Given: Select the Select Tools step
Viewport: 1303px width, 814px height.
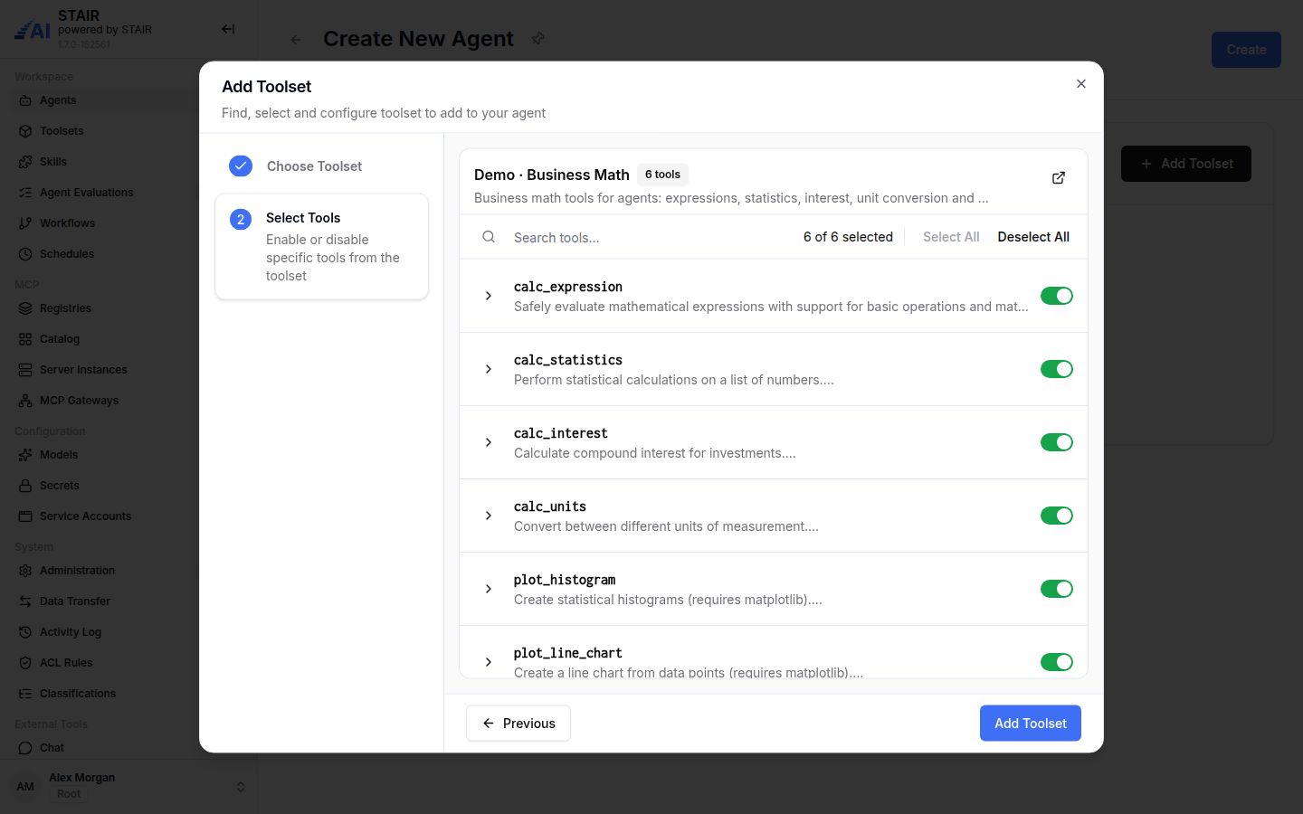Looking at the screenshot, I should click(321, 247).
